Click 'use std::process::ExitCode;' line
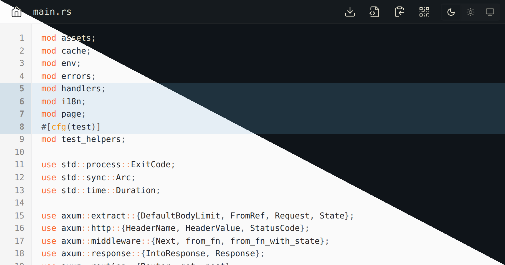This screenshot has width=505, height=265. point(108,164)
